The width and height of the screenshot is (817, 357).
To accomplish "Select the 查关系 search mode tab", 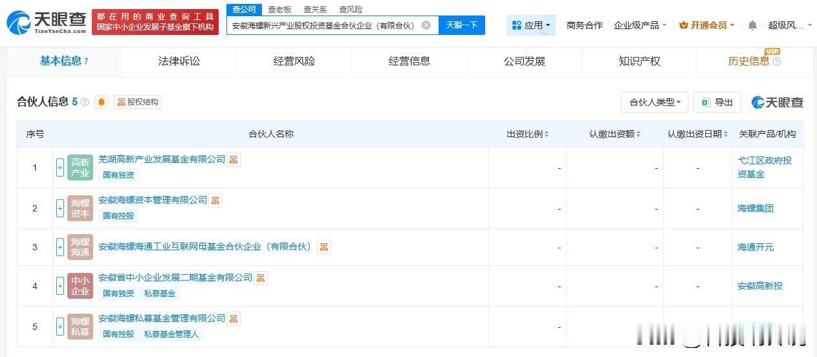I will coord(316,10).
